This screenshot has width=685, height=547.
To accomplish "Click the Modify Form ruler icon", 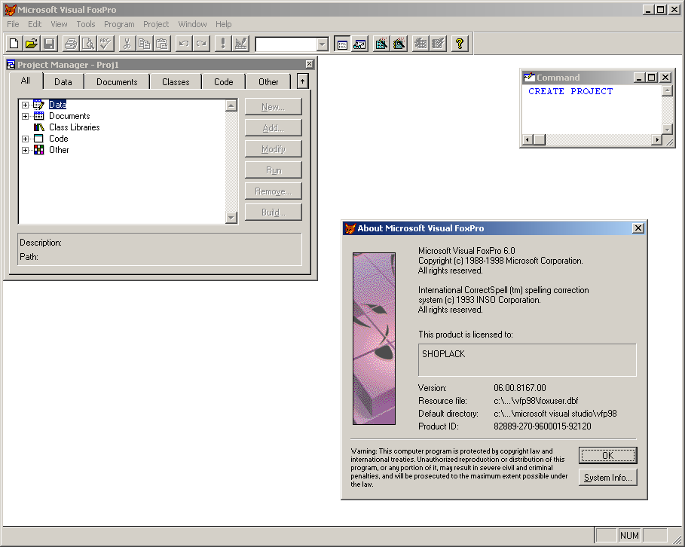I will pyautogui.click(x=240, y=44).
